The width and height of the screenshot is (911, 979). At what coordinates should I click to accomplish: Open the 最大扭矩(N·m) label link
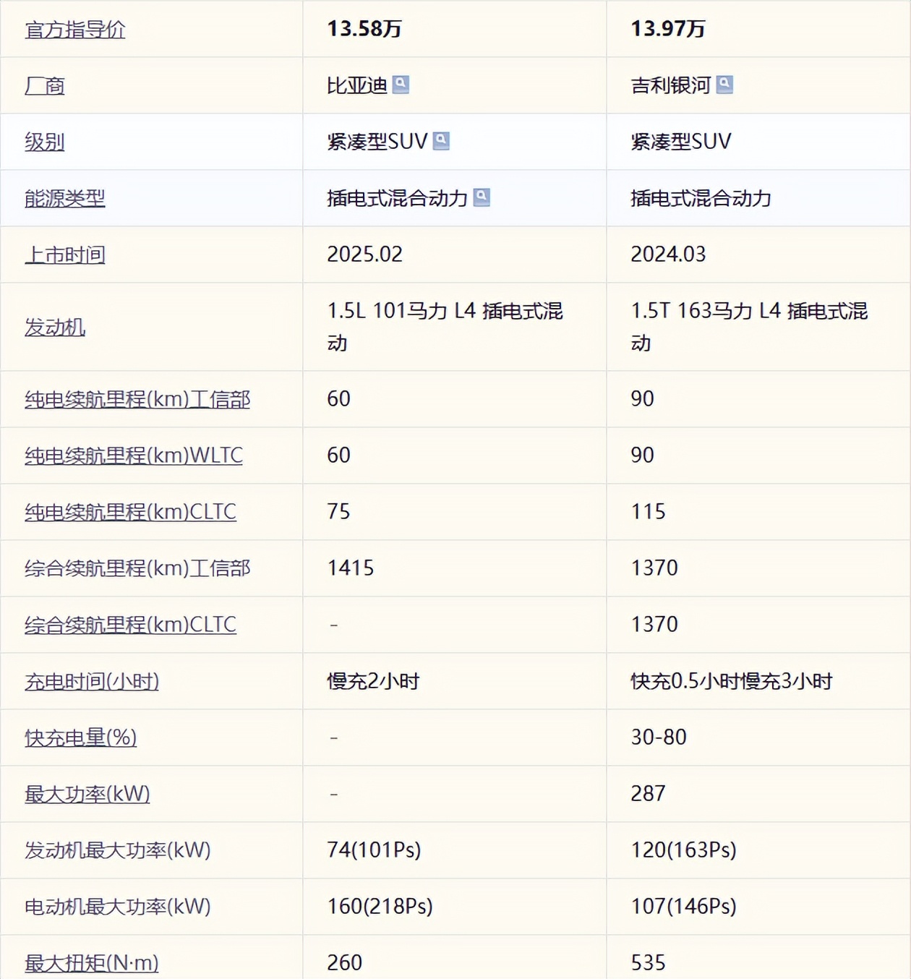[92, 963]
